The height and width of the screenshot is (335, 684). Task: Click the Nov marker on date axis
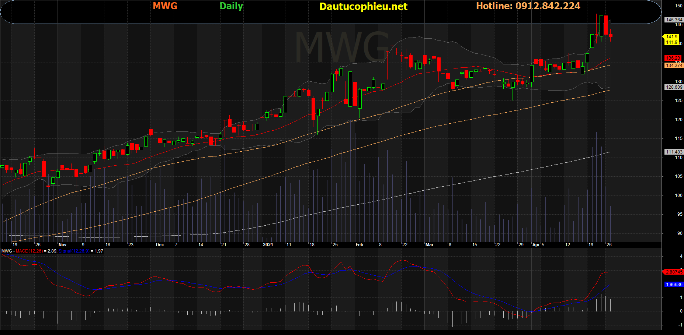tap(62, 245)
